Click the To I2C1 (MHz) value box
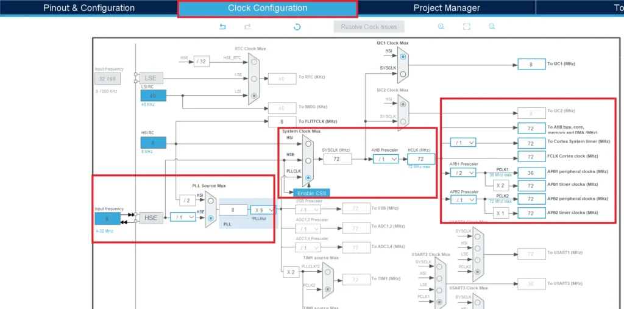Screen dimensions: 624x309 pyautogui.click(x=531, y=64)
